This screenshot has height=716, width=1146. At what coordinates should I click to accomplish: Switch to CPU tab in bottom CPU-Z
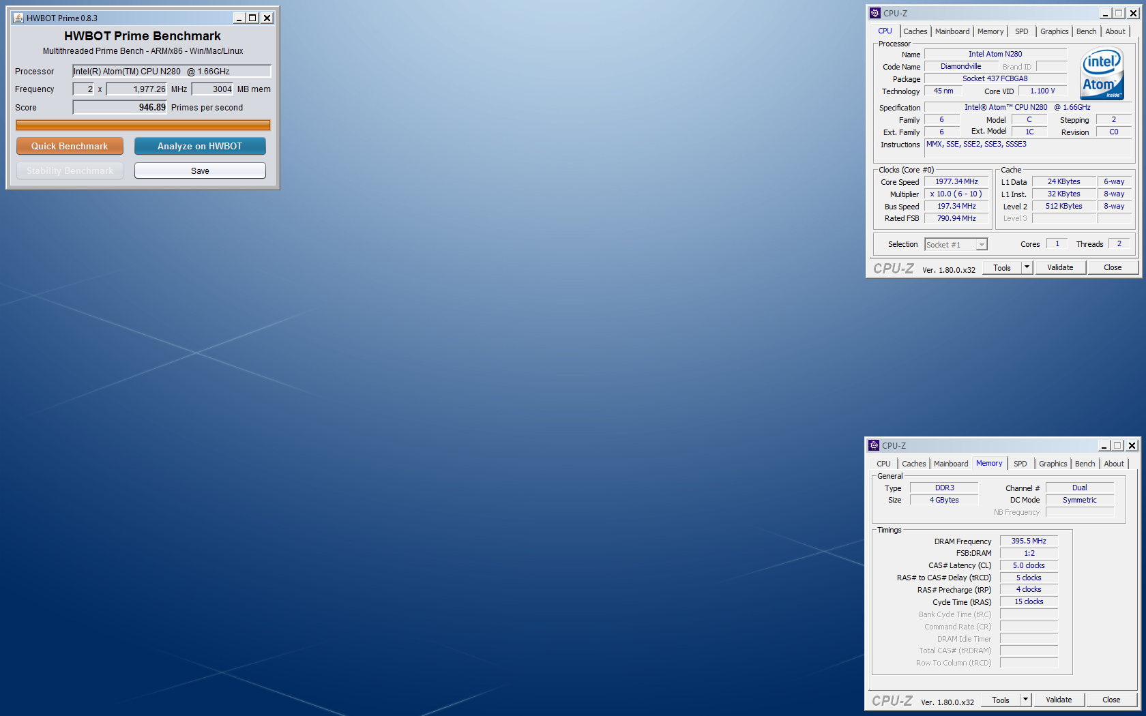tap(884, 464)
